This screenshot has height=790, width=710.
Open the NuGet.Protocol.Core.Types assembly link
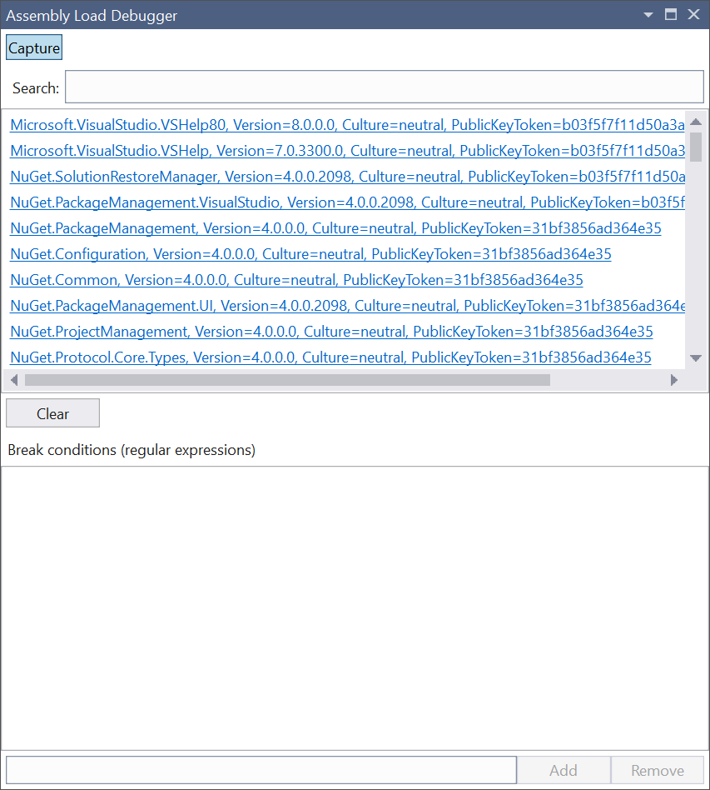[330, 357]
